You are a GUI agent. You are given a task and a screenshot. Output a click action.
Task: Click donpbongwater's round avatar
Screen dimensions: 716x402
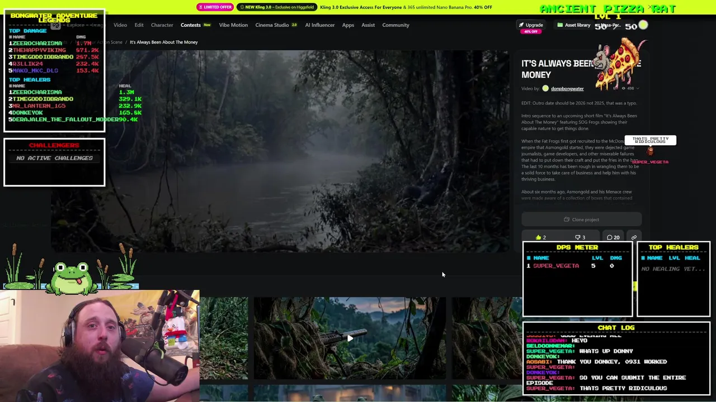(545, 88)
